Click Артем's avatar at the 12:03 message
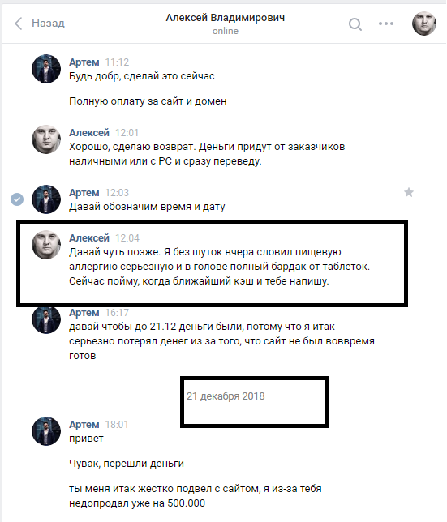This screenshot has height=522, width=447. point(46,199)
